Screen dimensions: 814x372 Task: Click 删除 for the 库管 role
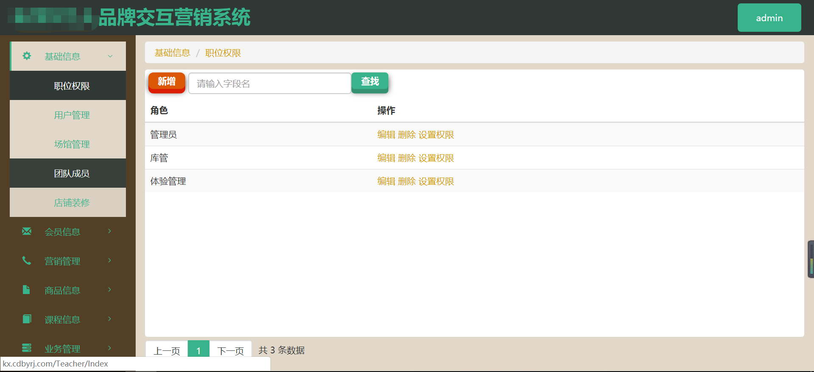coord(407,158)
